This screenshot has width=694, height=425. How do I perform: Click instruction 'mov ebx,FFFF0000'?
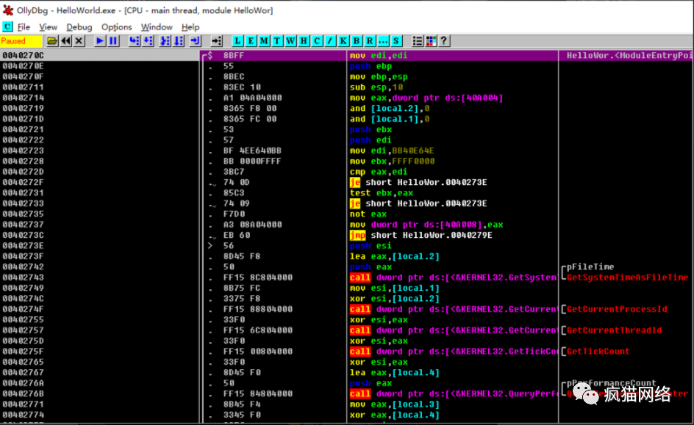click(392, 161)
